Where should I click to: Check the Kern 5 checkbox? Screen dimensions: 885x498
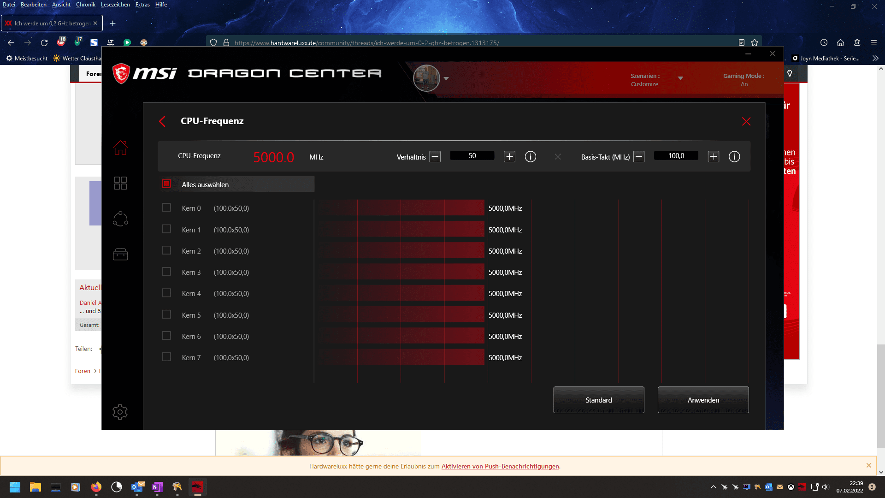click(x=166, y=314)
